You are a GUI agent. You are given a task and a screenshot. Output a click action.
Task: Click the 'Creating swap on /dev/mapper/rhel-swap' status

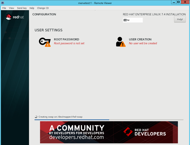tap(61, 117)
